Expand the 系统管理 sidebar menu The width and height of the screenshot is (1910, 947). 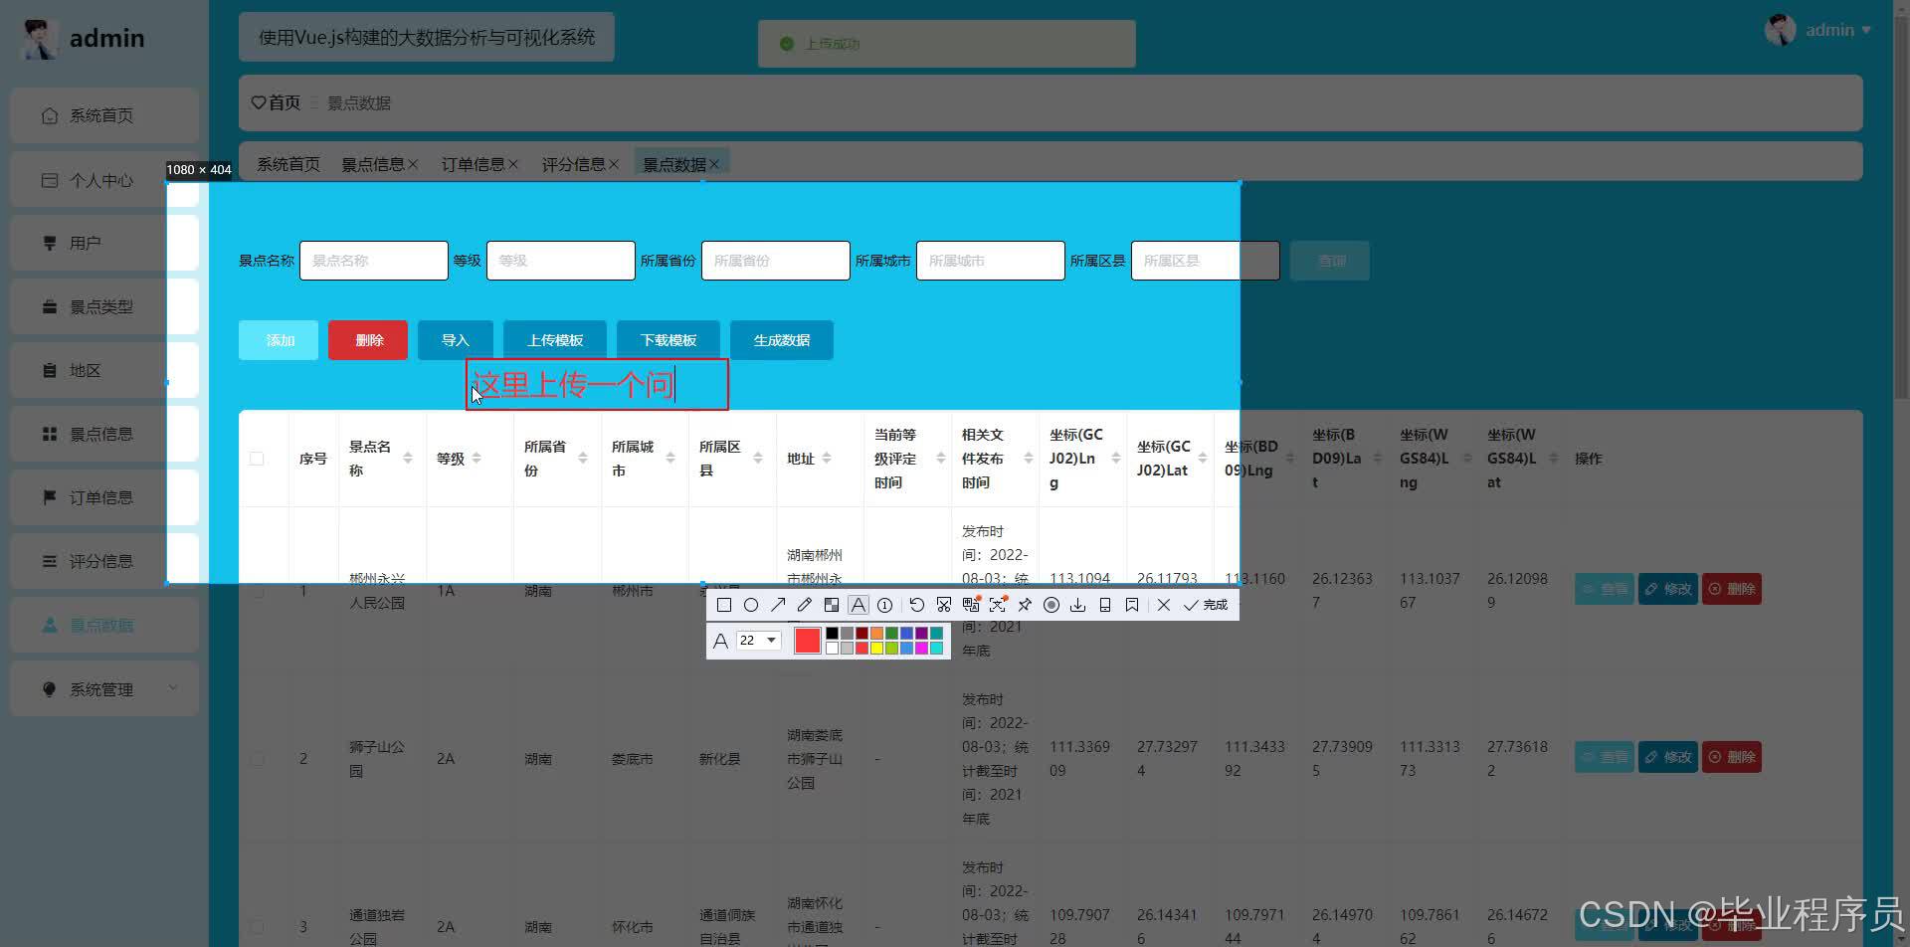click(x=104, y=689)
